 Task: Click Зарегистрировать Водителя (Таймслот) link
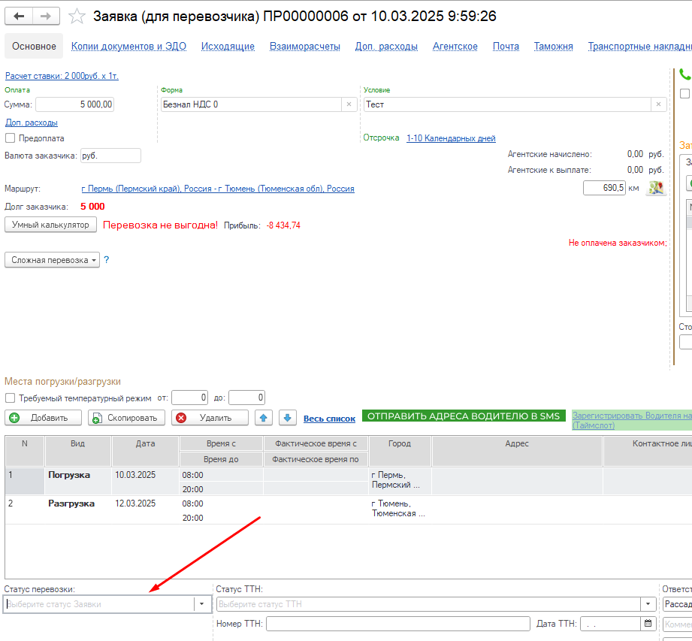[632, 420]
